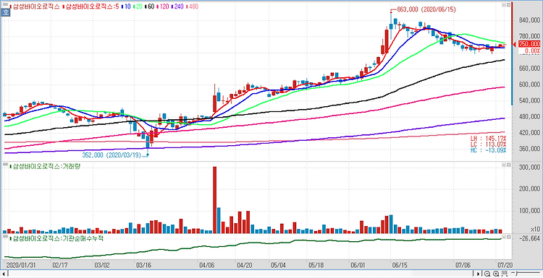Close the 기관순매수누적 pane
The image size is (543, 278).
pyautogui.click(x=508, y=238)
